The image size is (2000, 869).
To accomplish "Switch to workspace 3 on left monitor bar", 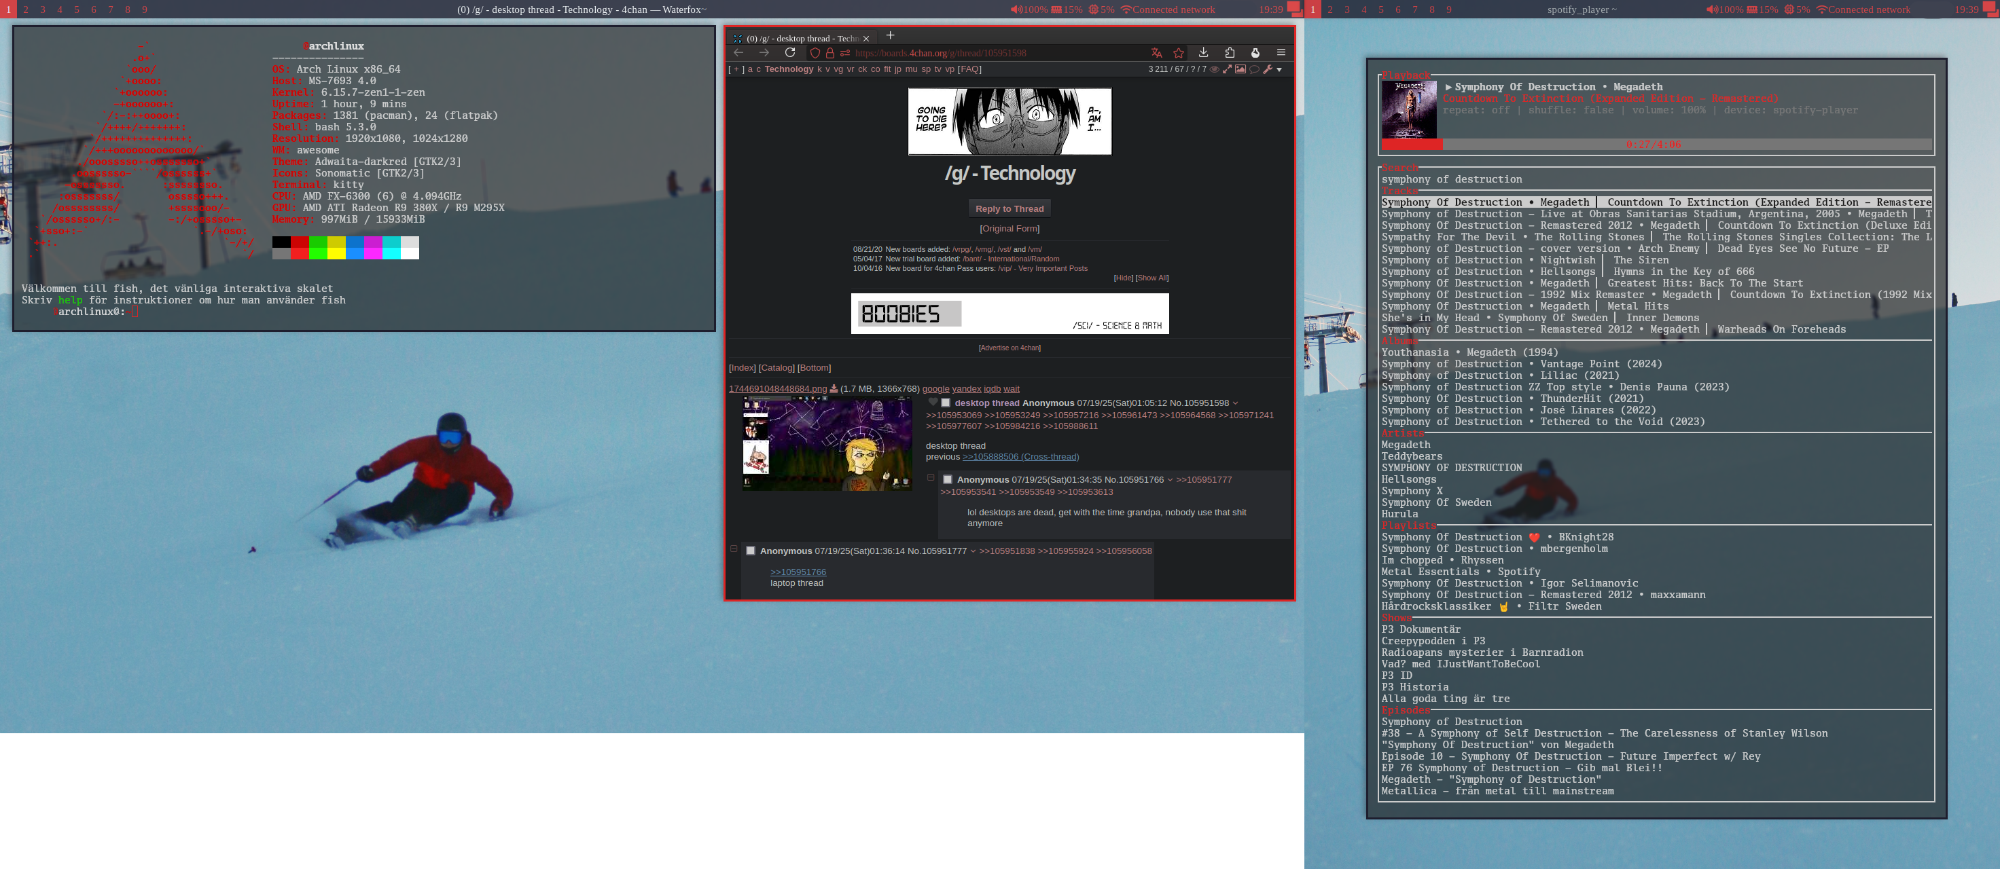I will (42, 10).
